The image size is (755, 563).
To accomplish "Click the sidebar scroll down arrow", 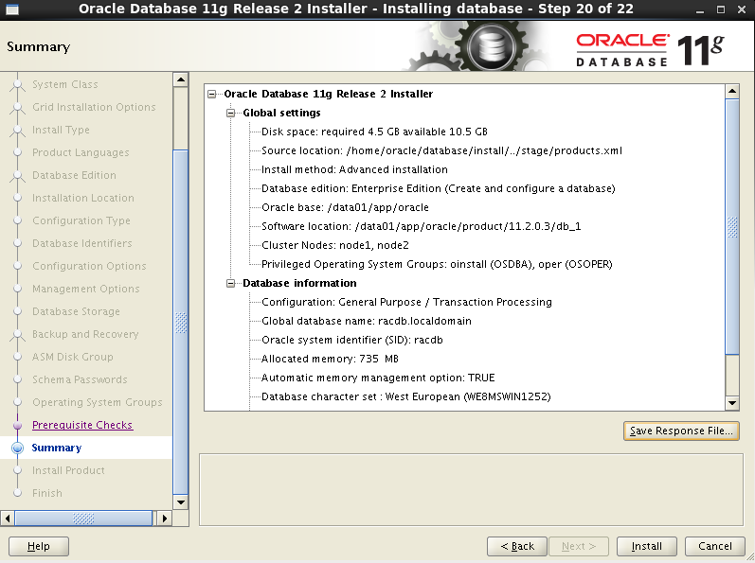I will point(181,502).
